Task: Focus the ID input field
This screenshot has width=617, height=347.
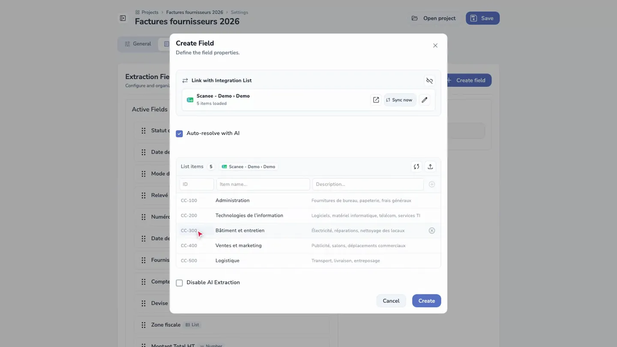Action: [197, 184]
